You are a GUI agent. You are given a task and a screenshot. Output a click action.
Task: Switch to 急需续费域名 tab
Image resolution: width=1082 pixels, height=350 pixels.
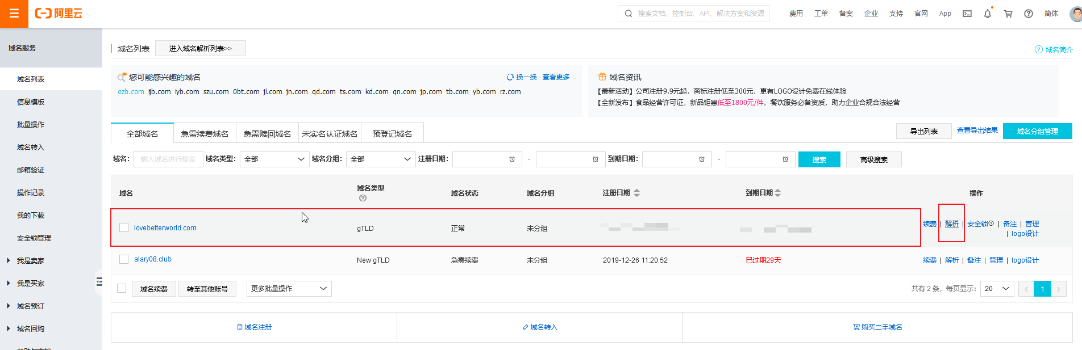point(205,134)
